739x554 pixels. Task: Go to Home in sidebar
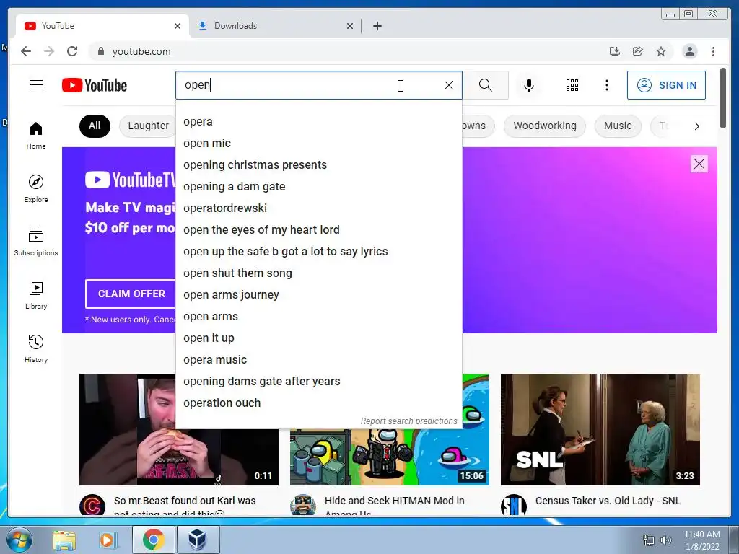point(36,136)
